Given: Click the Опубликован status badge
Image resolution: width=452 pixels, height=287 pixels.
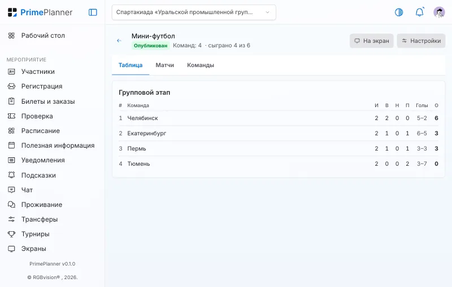Looking at the screenshot, I should pyautogui.click(x=150, y=46).
